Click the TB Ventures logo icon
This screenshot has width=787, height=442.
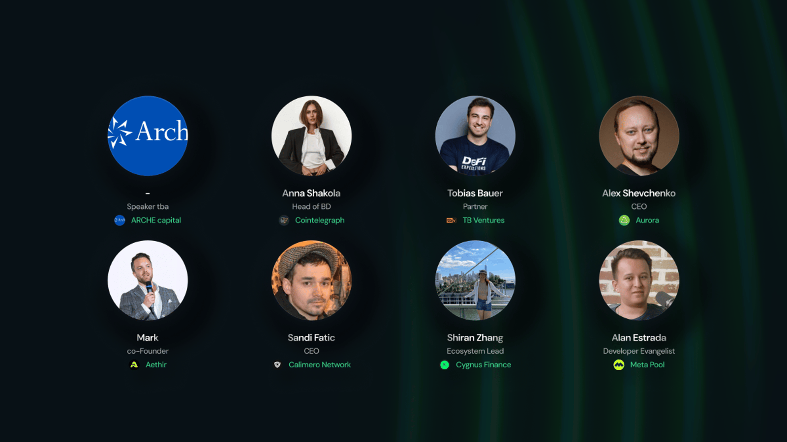tap(451, 221)
